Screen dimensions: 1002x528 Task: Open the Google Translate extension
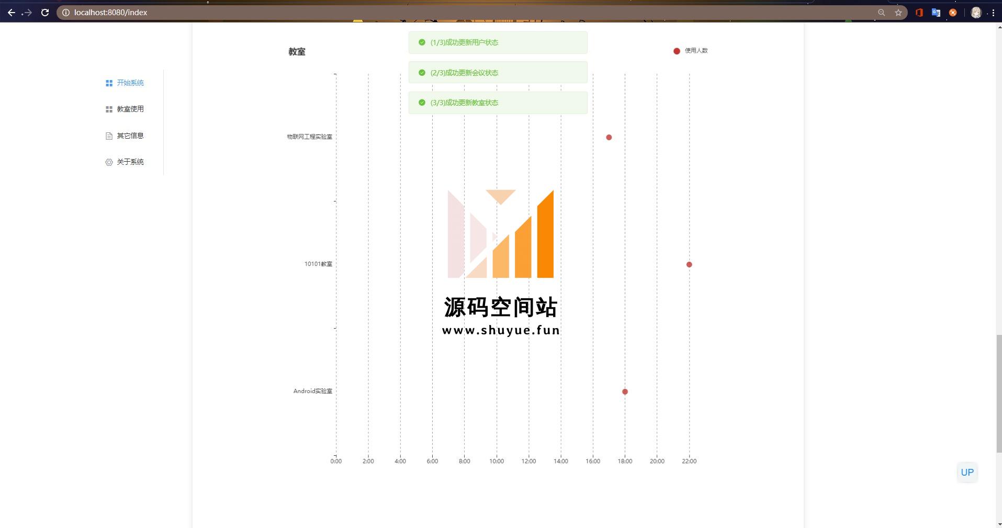click(x=936, y=13)
